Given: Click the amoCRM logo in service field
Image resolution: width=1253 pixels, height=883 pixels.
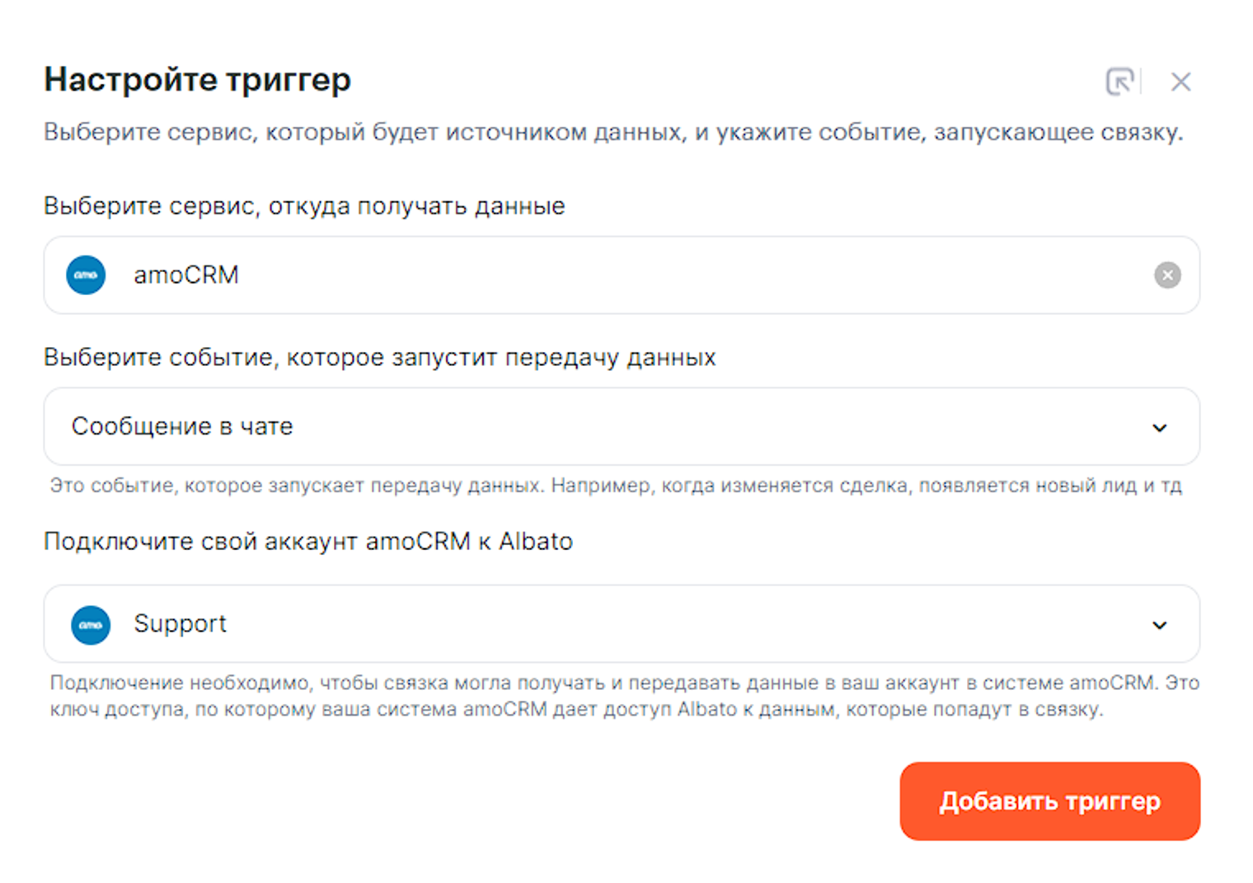Looking at the screenshot, I should point(86,275).
